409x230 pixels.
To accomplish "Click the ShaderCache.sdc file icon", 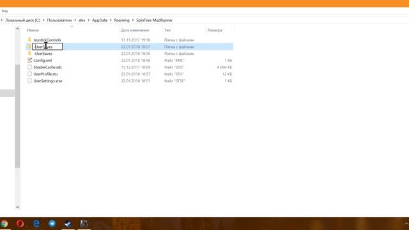I will click(29, 67).
